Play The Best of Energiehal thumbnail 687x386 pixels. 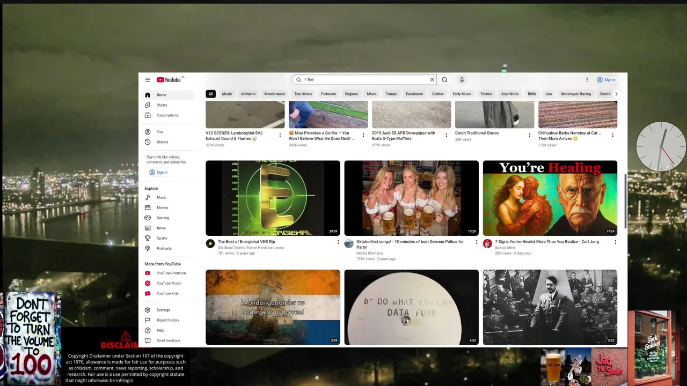[x=273, y=198]
